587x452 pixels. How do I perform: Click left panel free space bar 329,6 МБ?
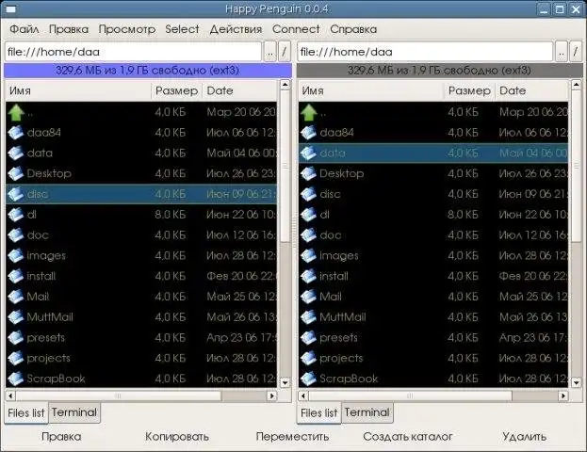tap(148, 71)
